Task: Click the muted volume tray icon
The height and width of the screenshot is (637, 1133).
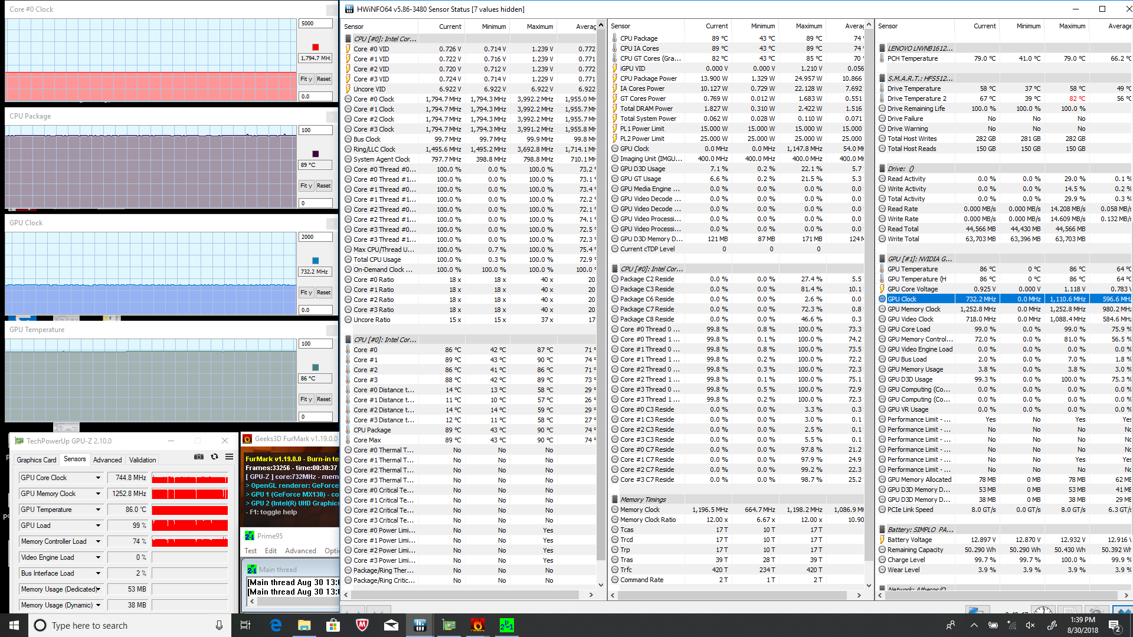Action: tap(1031, 625)
